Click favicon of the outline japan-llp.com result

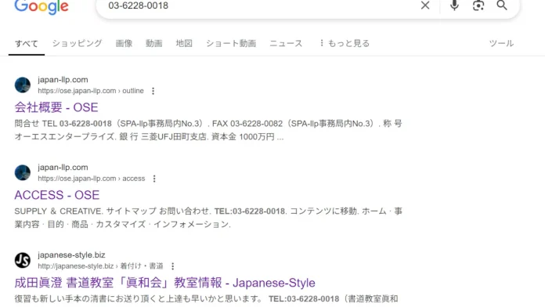(23, 85)
